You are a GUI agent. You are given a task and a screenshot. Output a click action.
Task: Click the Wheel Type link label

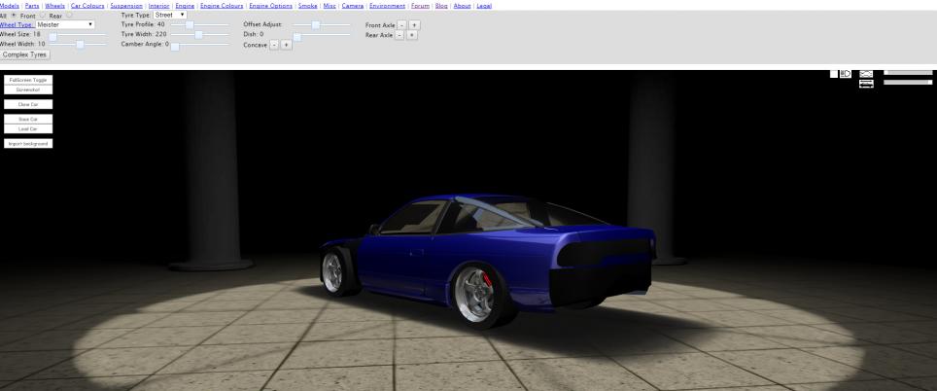17,24
